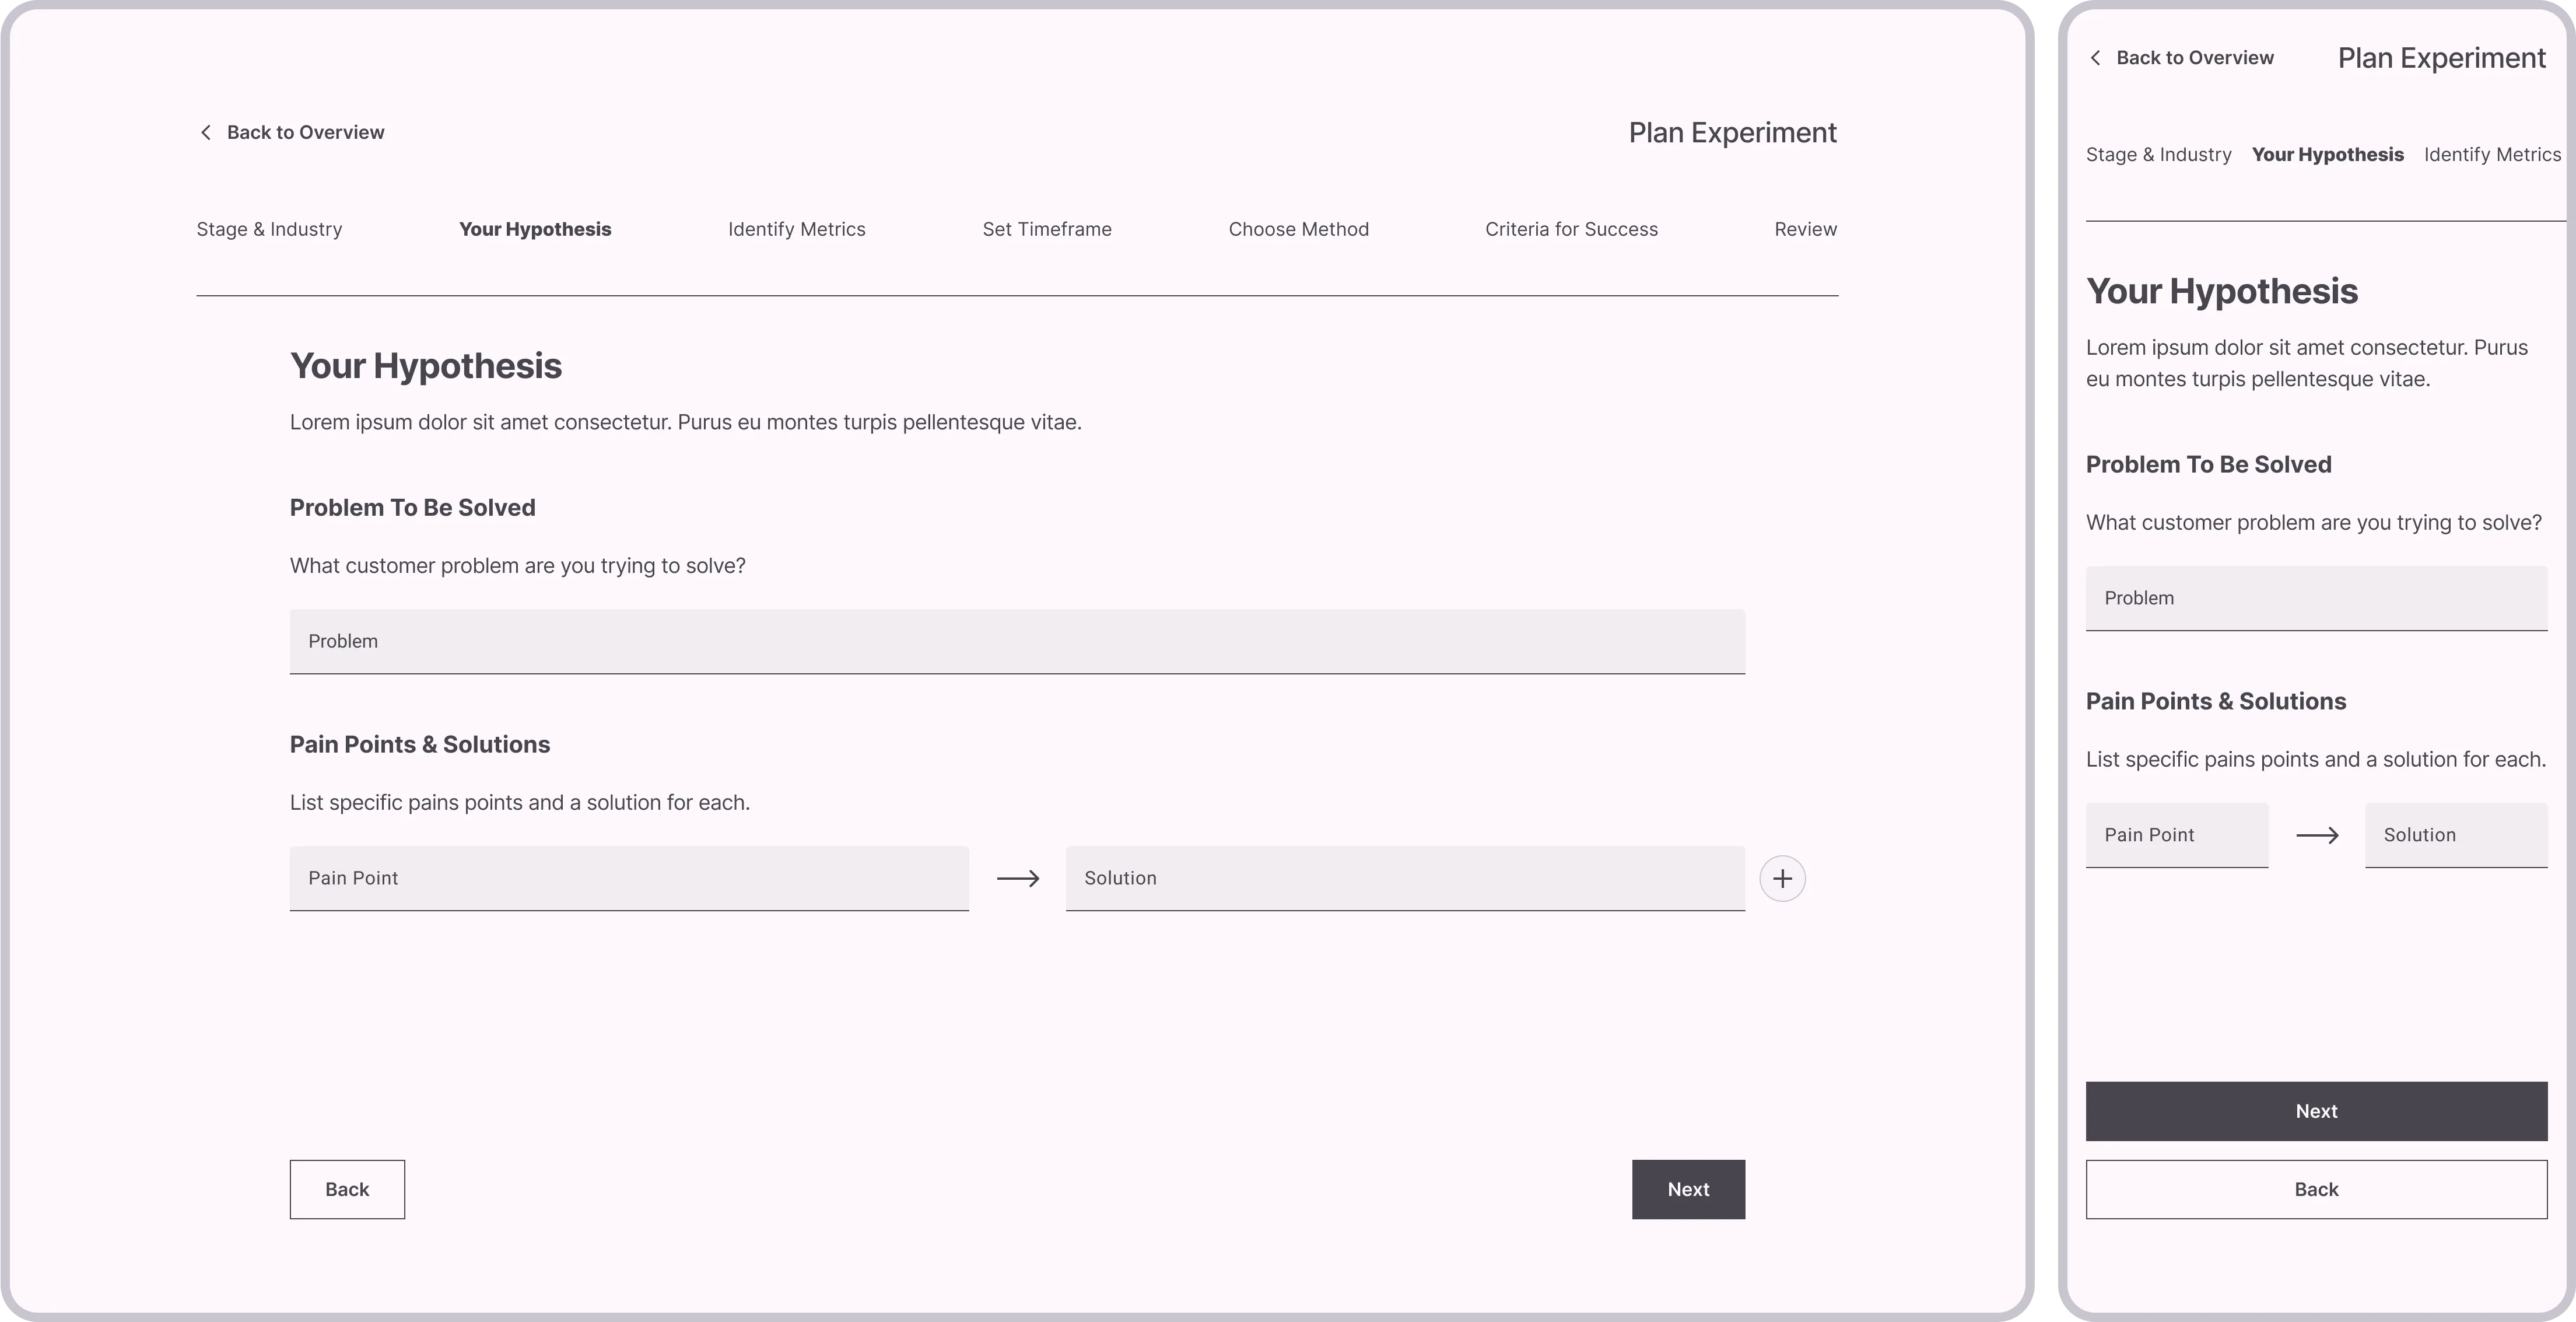Click the back chevron icon next to Back to Overview
This screenshot has width=2576, height=1322.
206,131
